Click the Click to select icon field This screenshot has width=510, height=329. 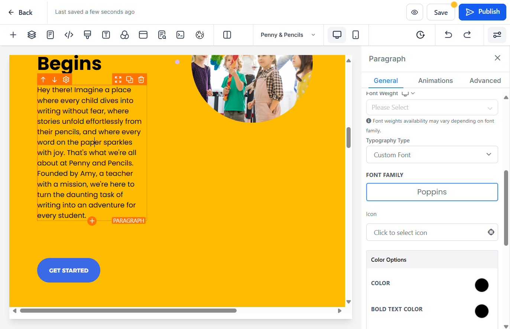(x=432, y=232)
